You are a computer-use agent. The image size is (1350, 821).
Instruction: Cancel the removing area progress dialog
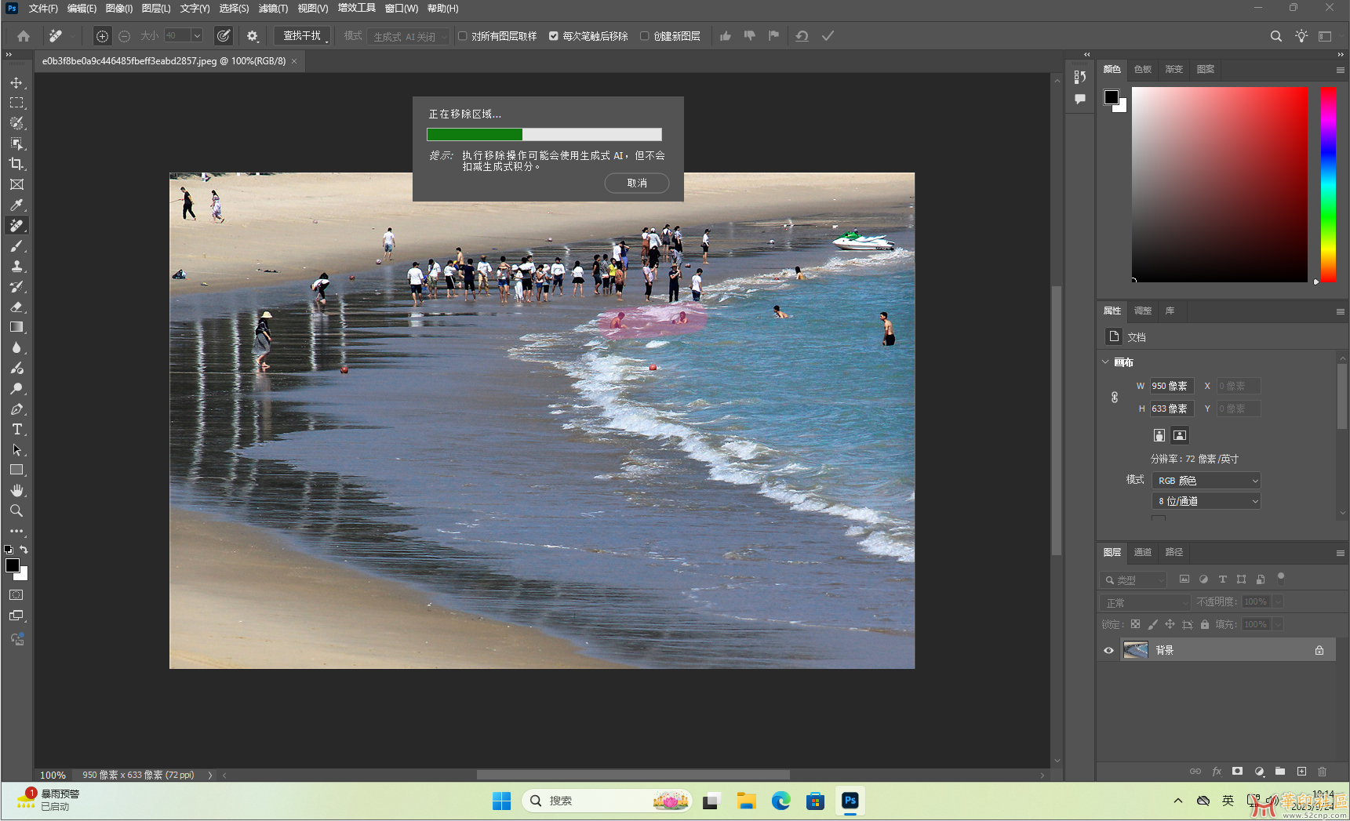click(x=637, y=183)
